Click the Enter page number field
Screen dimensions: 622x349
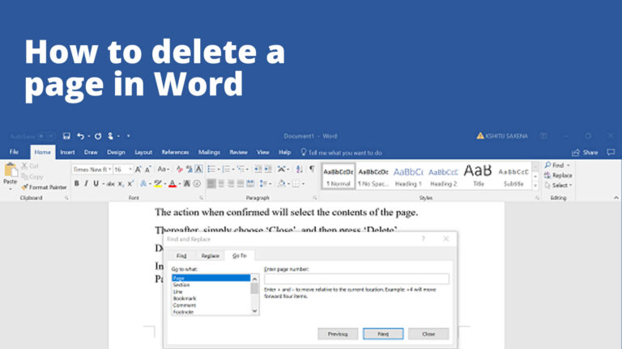click(356, 279)
